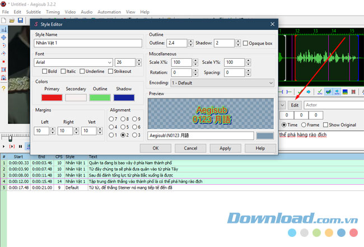Image resolution: width=364 pixels, height=247 pixels.
Task: Select the Frame radio button
Action: 303,125
